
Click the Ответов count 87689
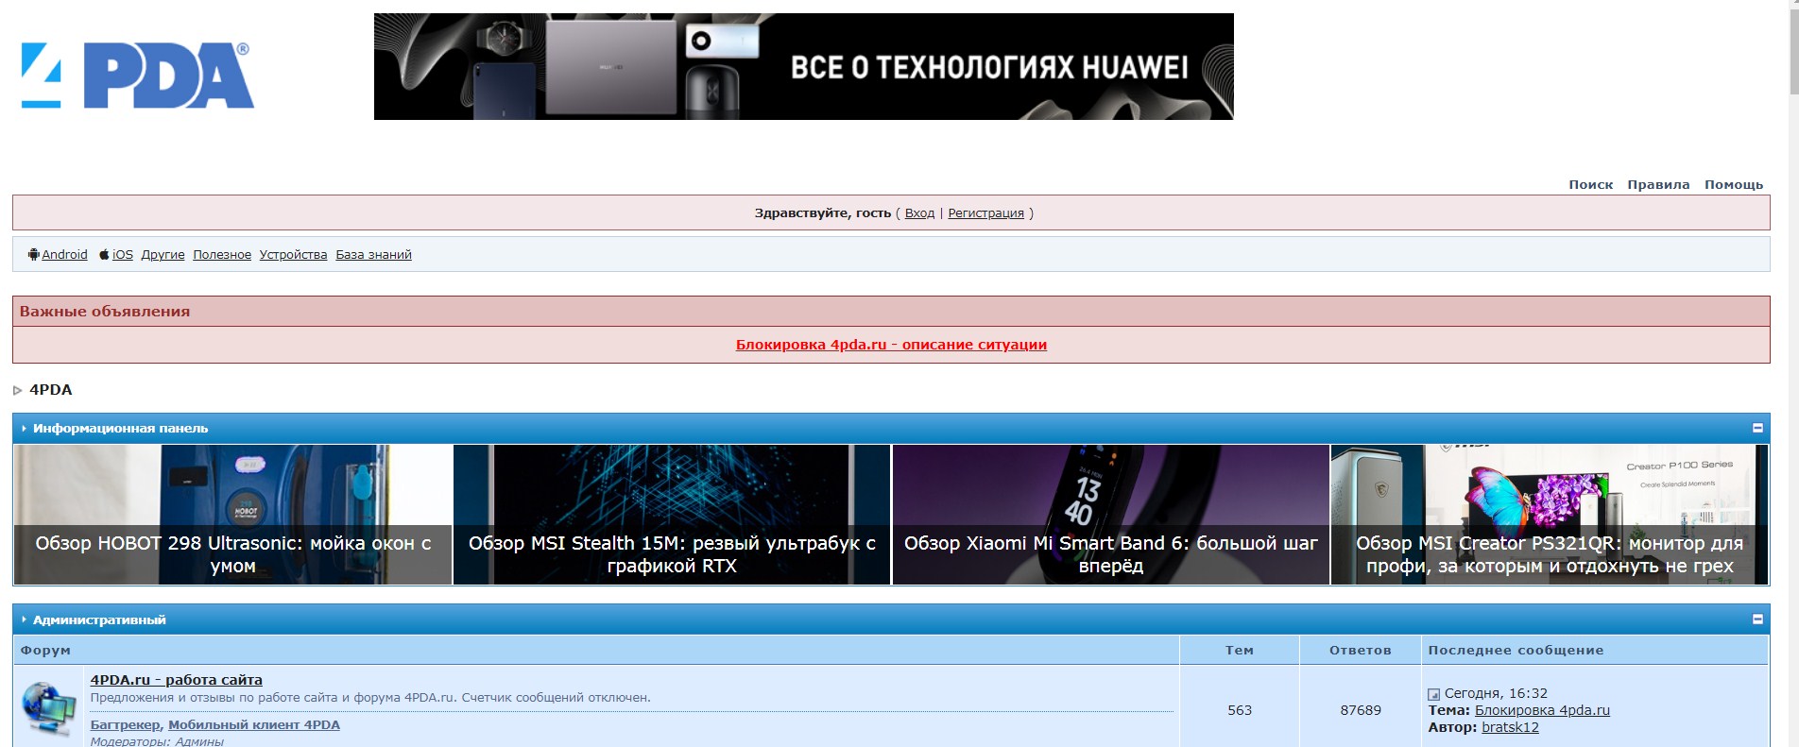[1361, 710]
